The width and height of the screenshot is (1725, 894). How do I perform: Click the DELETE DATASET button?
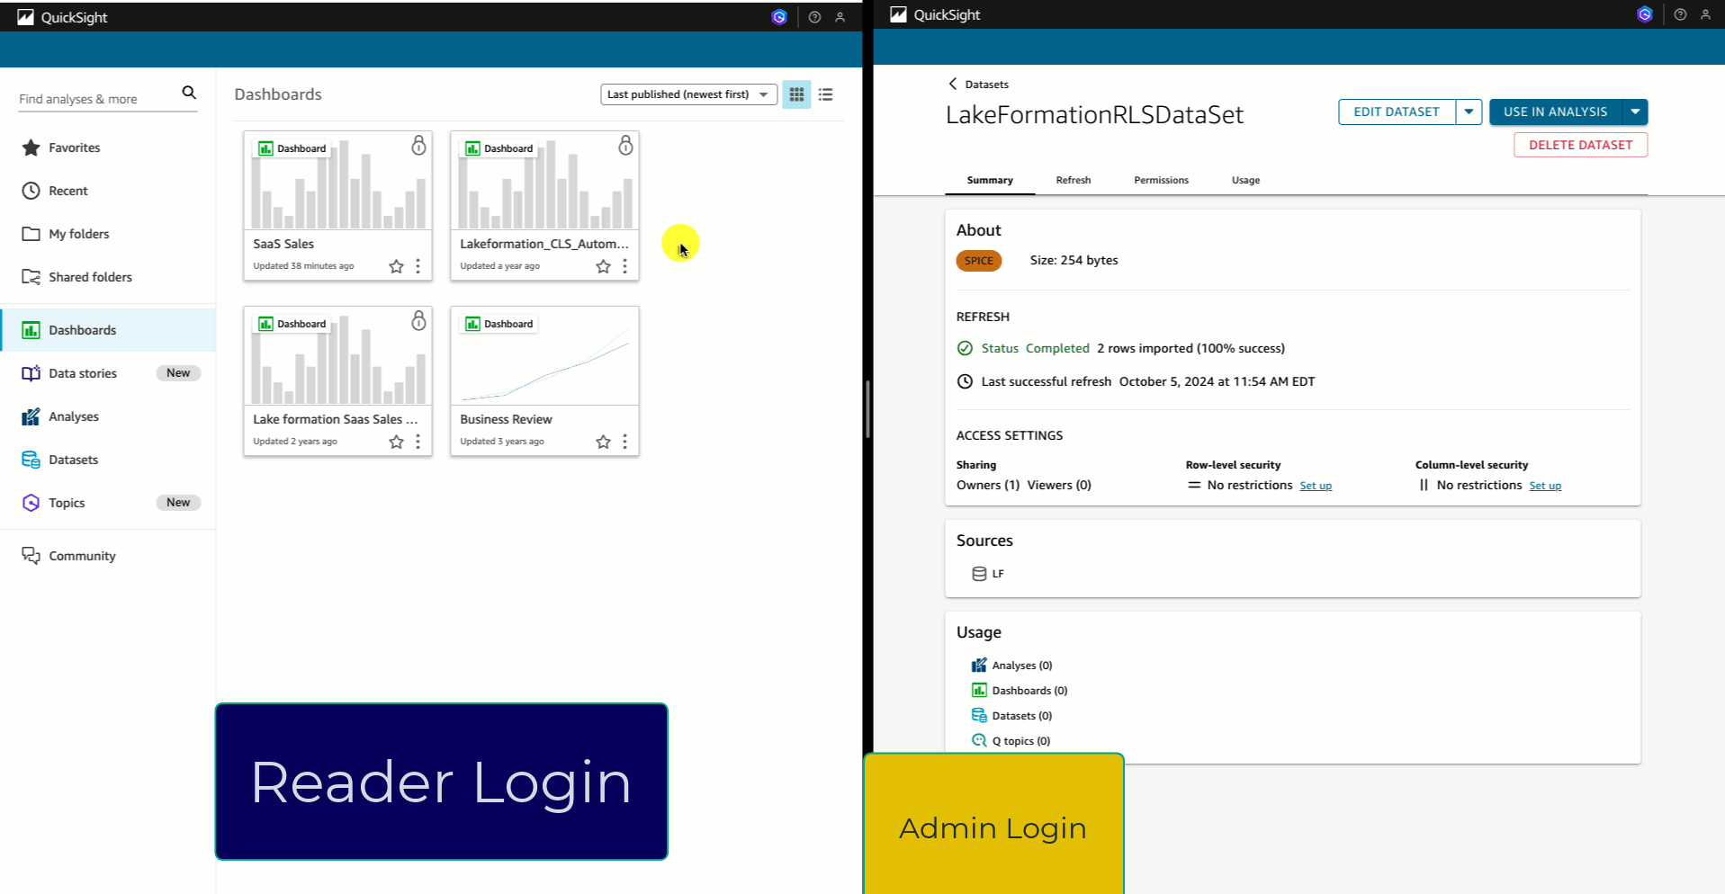click(x=1581, y=145)
